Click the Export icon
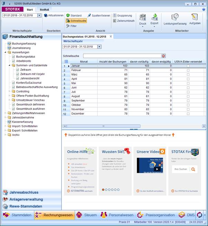The image size is (208, 226). (155, 18)
